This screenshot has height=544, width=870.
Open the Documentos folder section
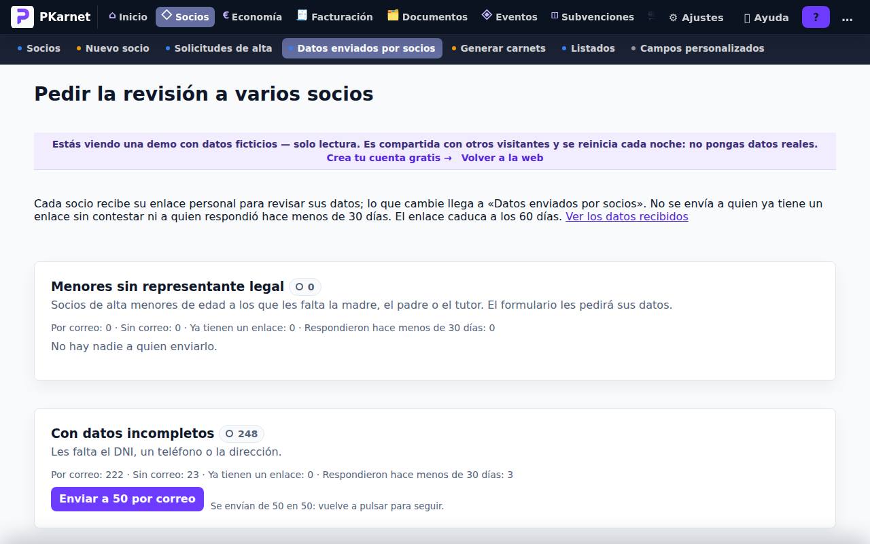tap(428, 17)
